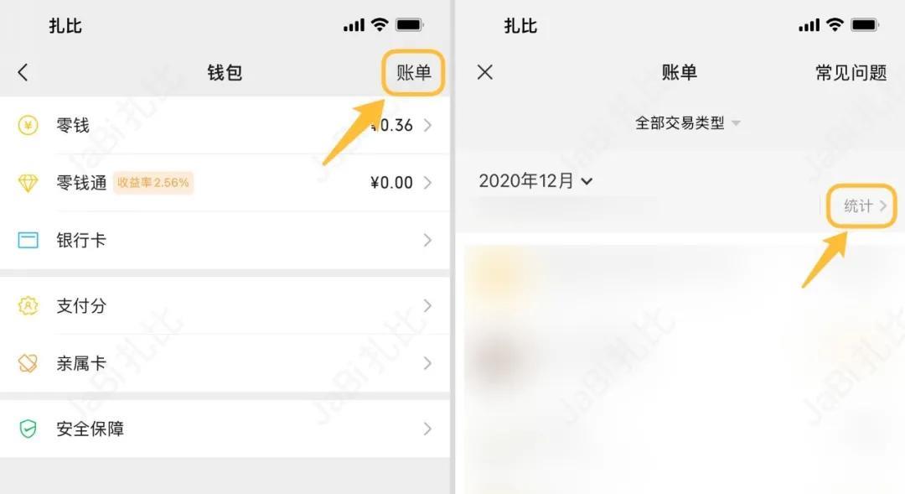Click the yellow coin icon for 零钱

pos(28,125)
